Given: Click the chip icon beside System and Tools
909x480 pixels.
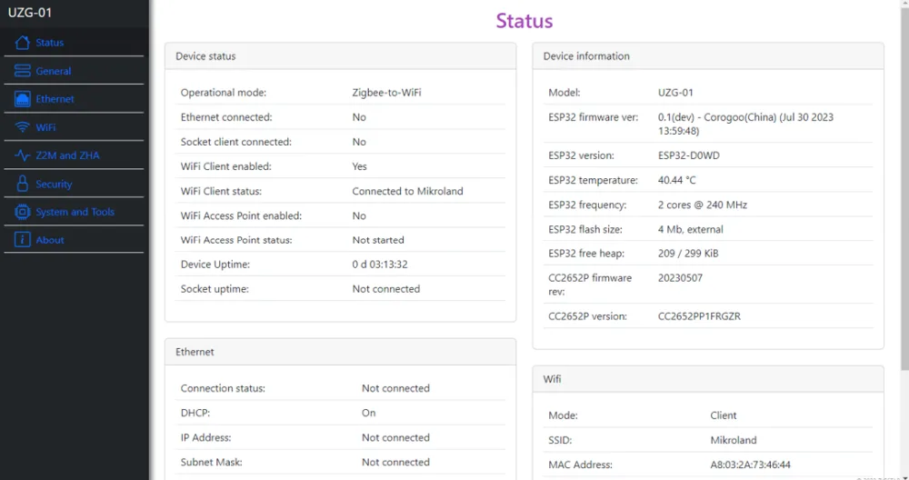Looking at the screenshot, I should click(22, 212).
